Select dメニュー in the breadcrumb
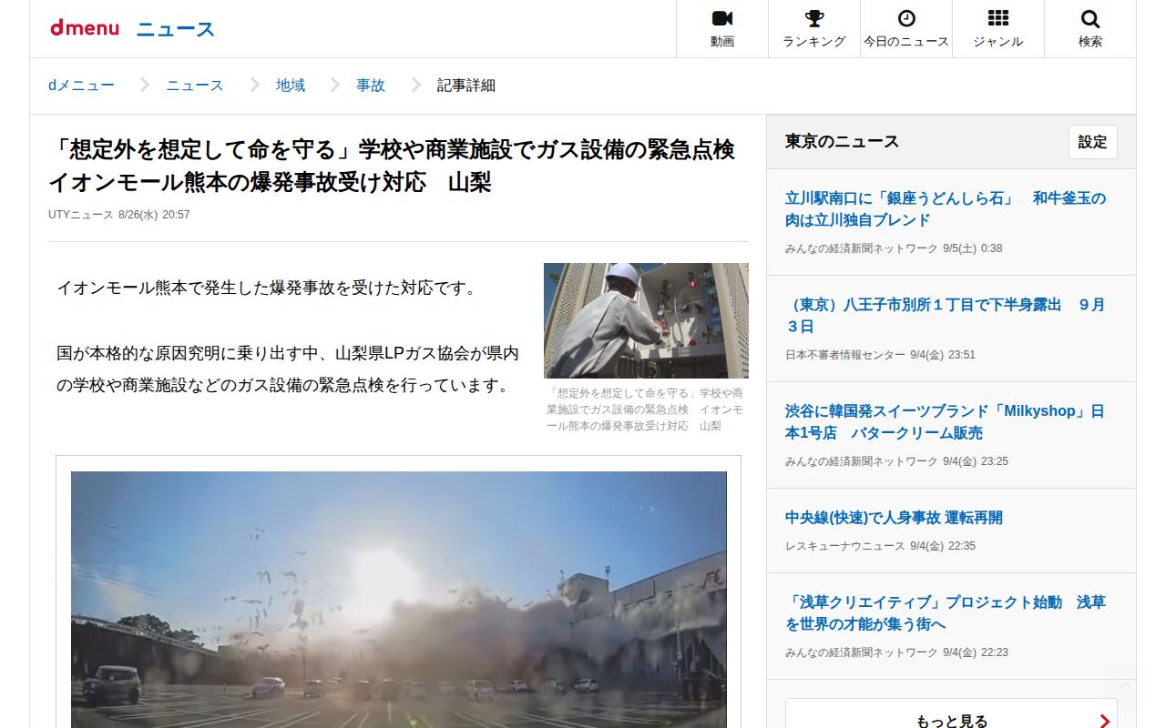 coord(82,86)
